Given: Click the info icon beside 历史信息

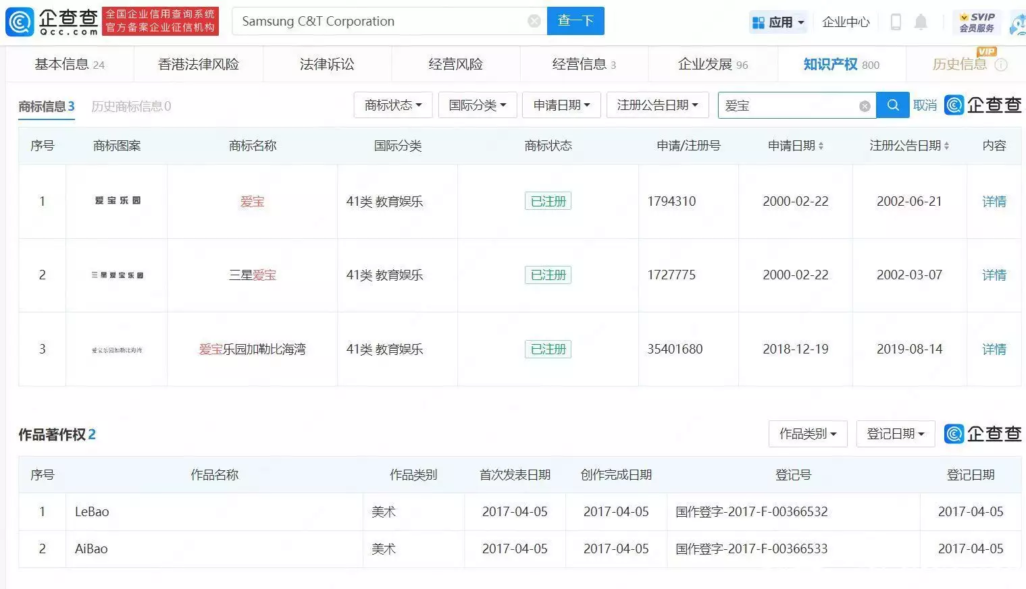Looking at the screenshot, I should (x=1001, y=65).
